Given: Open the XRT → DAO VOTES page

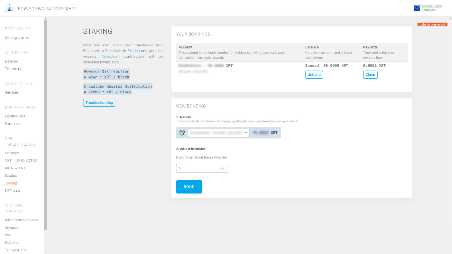Looking at the screenshot, I should pos(21,160).
